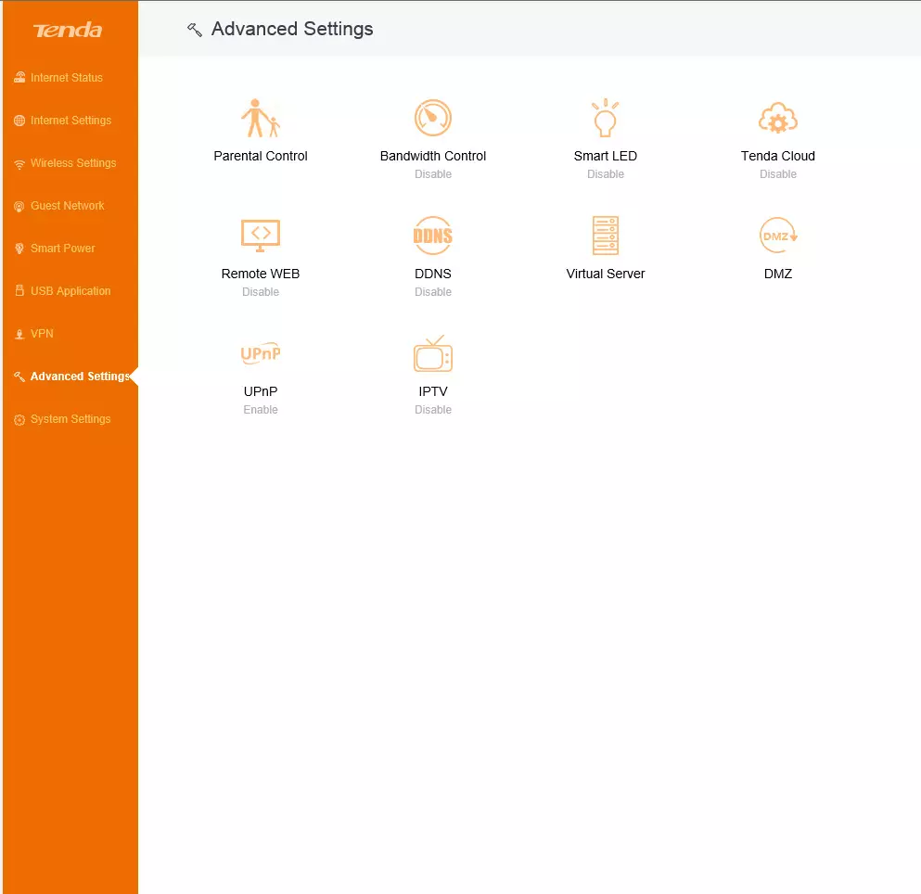Click the Bandwidth Control label
Viewport: 921px width, 894px height.
[433, 156]
